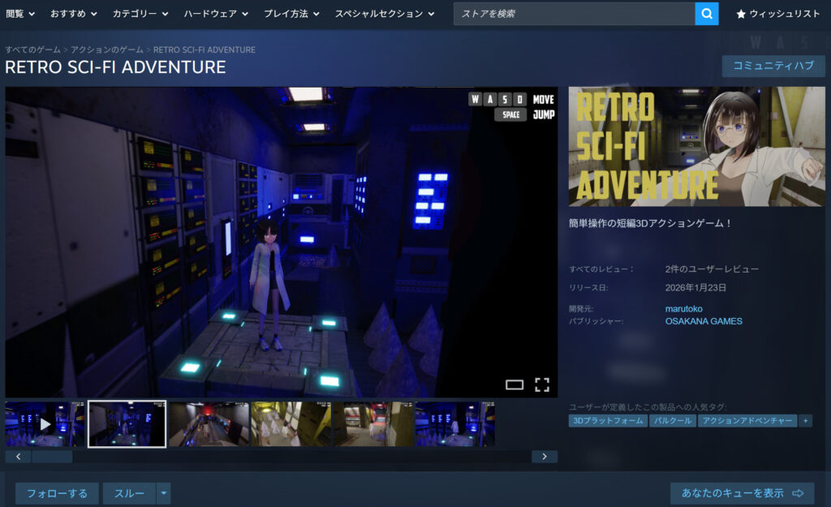This screenshot has width=831, height=507.
Task: Click the thumbnail strip scrollbar handle
Action: 52,457
